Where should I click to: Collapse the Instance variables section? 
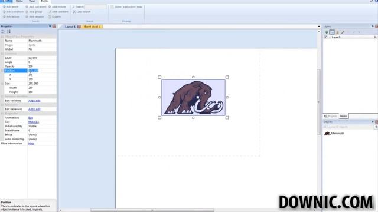pos(2,96)
